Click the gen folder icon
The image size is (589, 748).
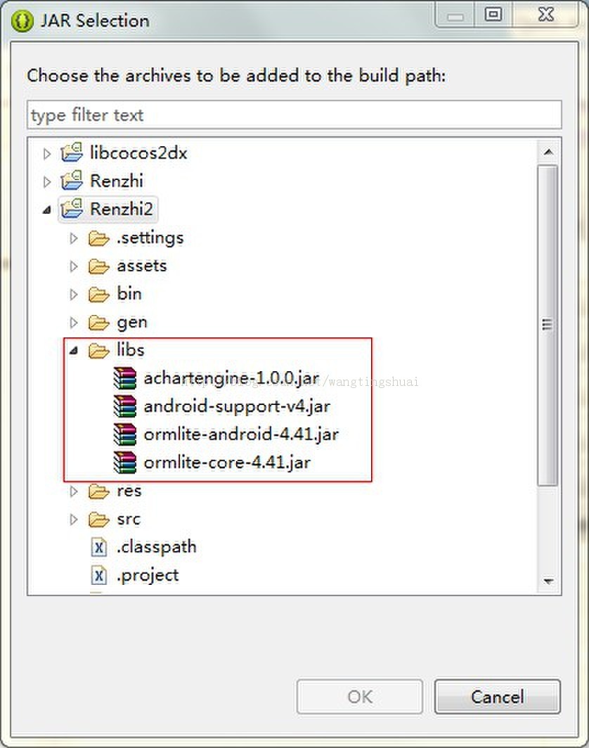point(98,322)
